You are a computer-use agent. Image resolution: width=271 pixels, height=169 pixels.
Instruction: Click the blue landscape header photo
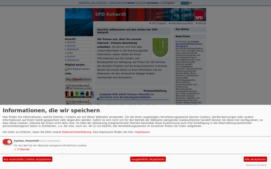click(79, 22)
